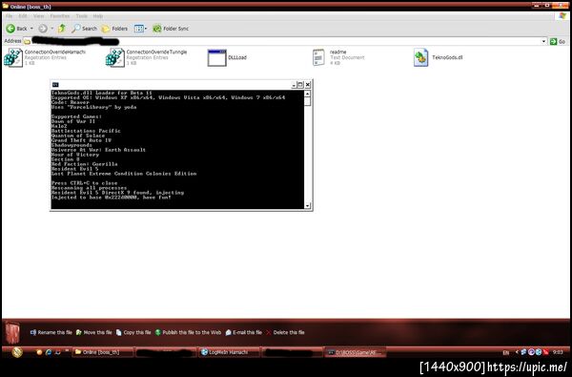Select the readme text document
This screenshot has width=572, height=377.
click(338, 57)
